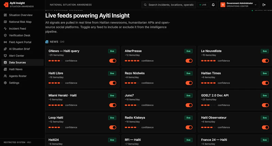Click the Settings gear icon
The image size is (272, 146).
click(x=5, y=83)
